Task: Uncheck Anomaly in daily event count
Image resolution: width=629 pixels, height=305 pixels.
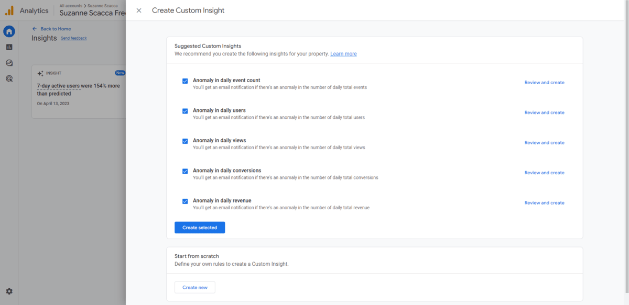Action: pyautogui.click(x=185, y=81)
